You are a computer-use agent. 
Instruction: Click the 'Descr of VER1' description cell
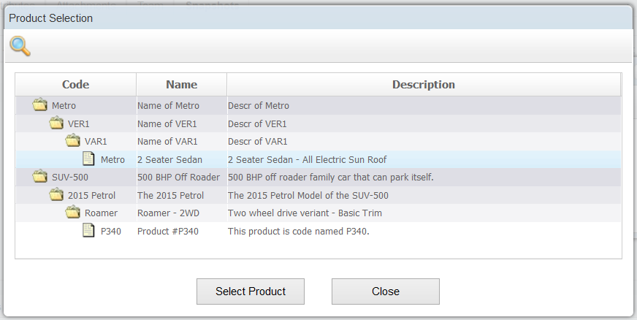pos(257,124)
